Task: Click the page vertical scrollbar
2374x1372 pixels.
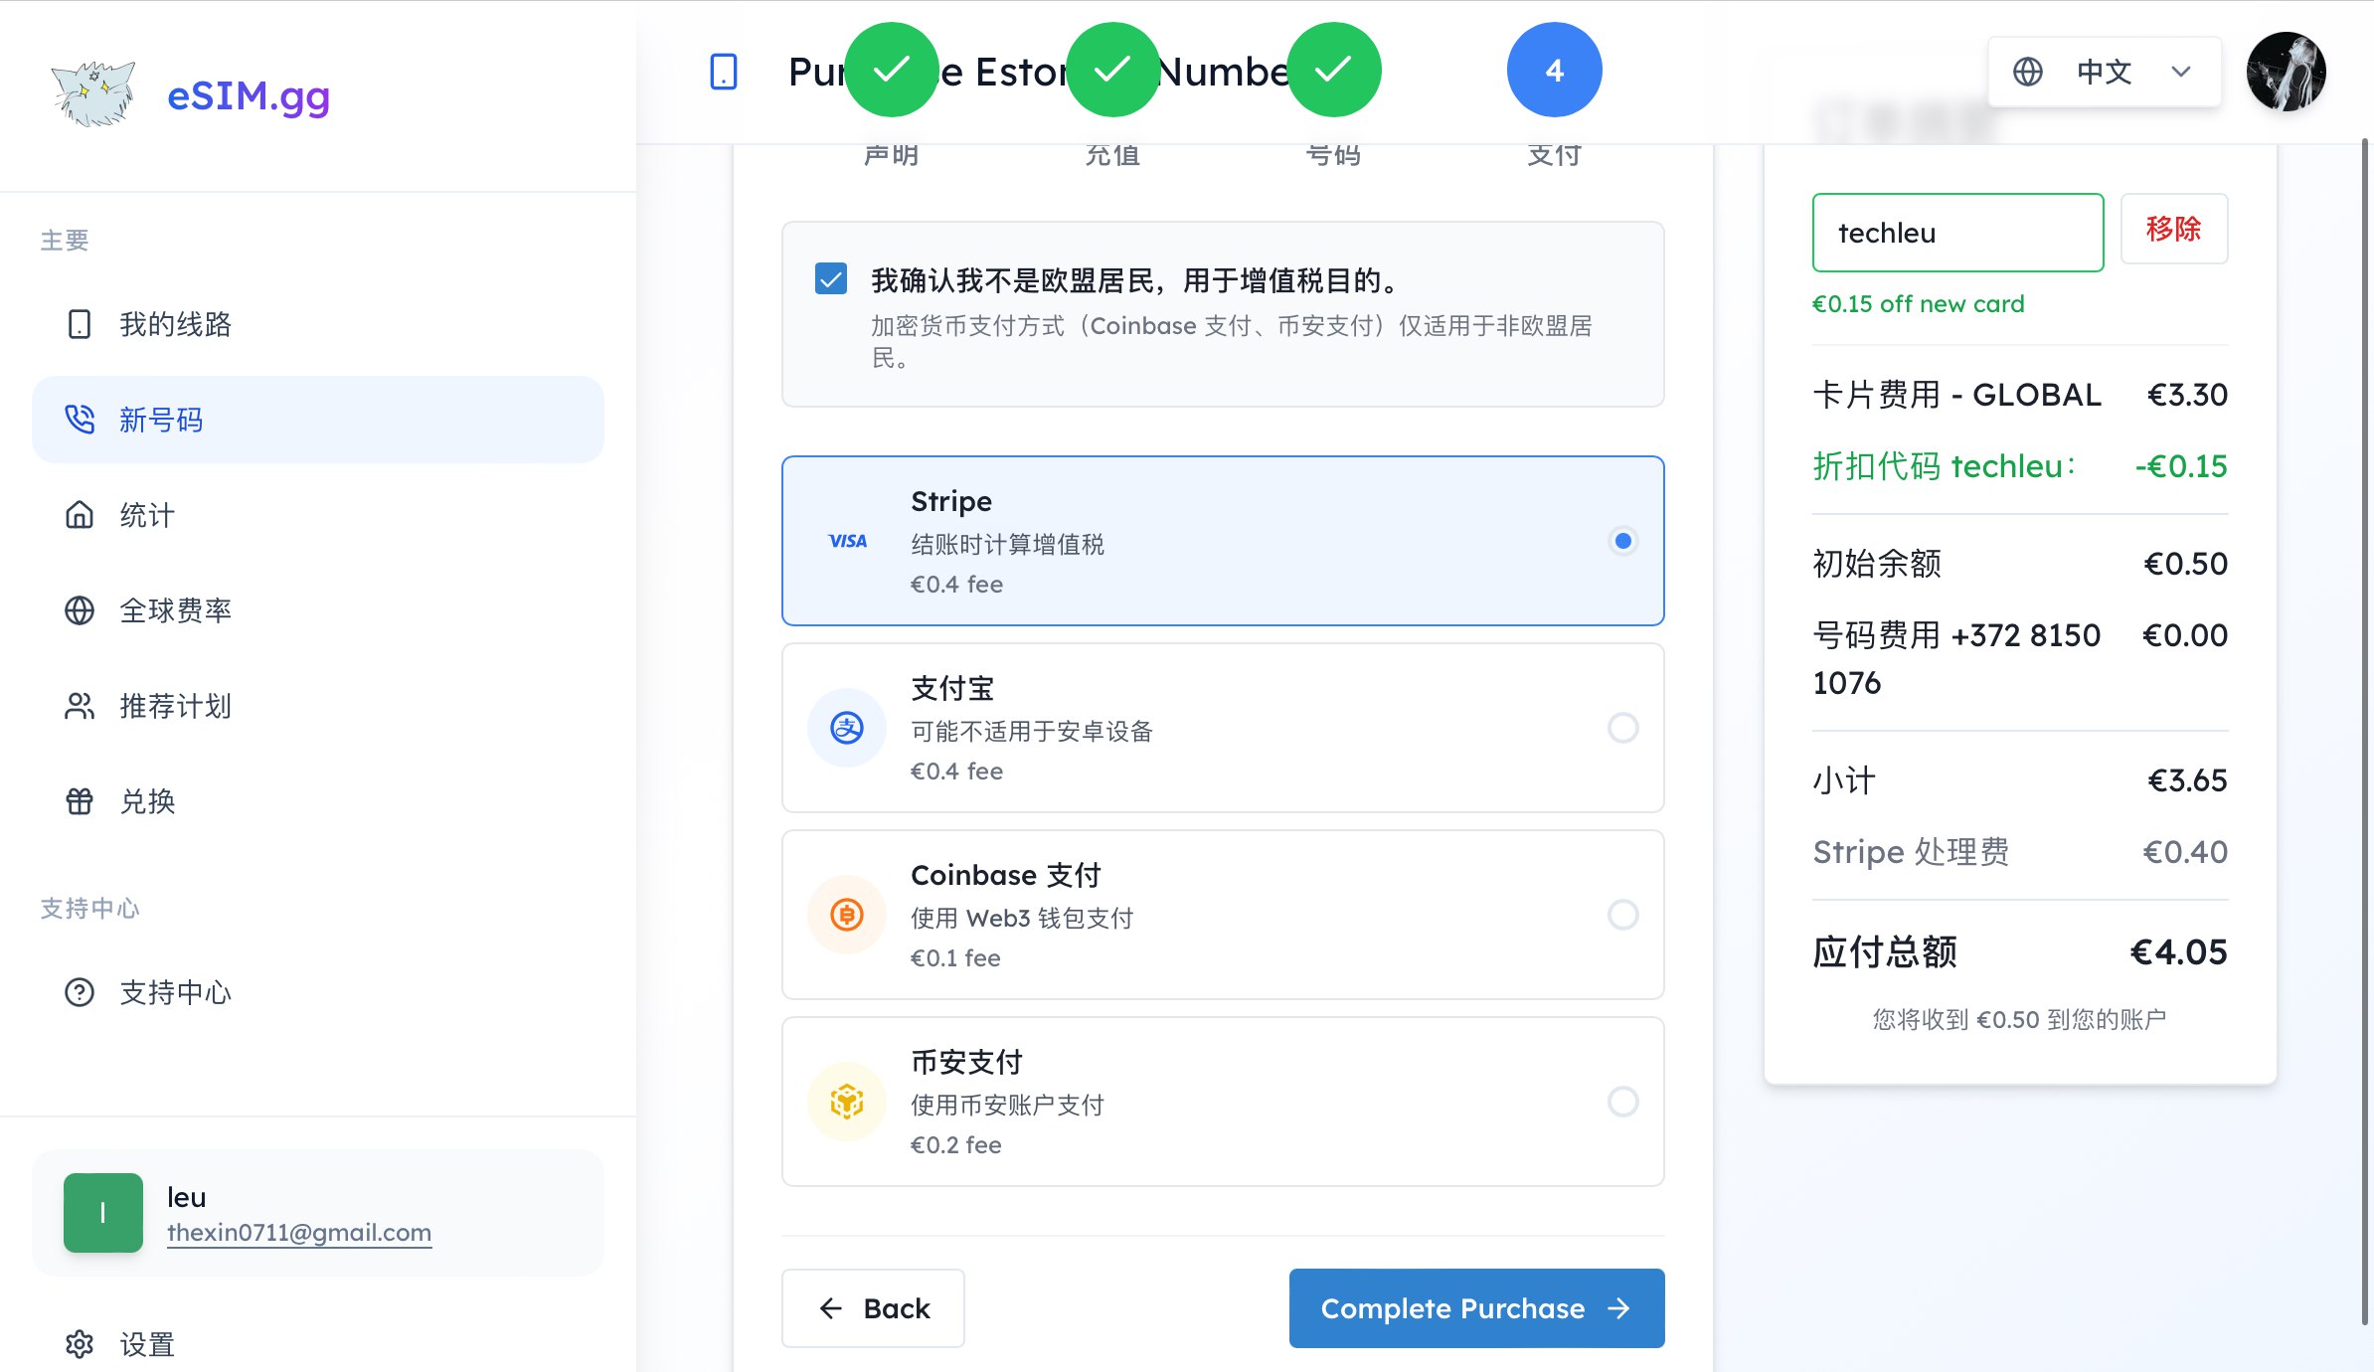Action: pyautogui.click(x=2366, y=732)
